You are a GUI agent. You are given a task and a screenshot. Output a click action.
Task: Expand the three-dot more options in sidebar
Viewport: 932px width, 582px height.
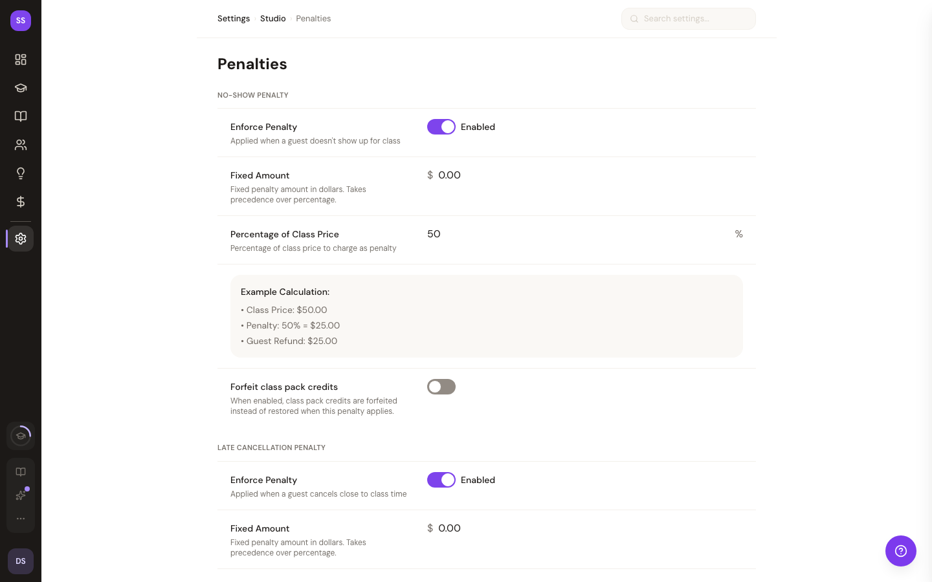tap(21, 519)
